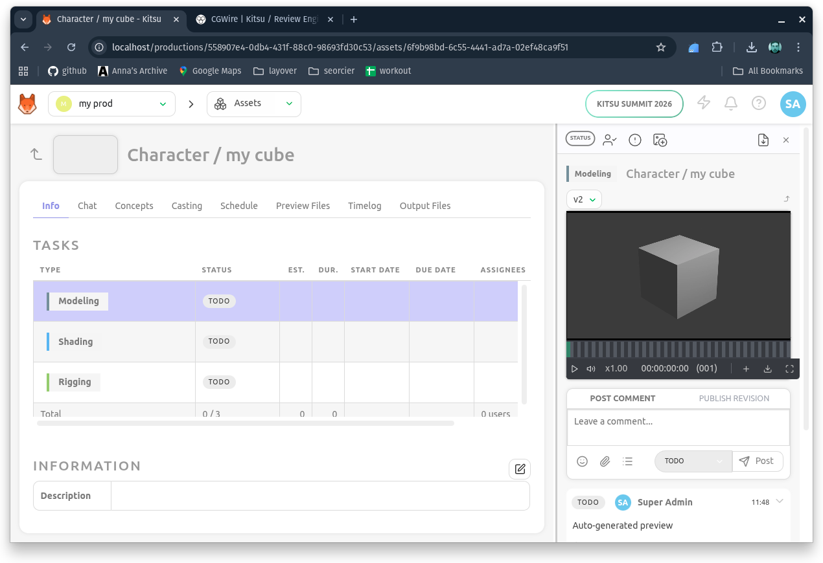Toggle fullscreen on the preview player

[789, 369]
